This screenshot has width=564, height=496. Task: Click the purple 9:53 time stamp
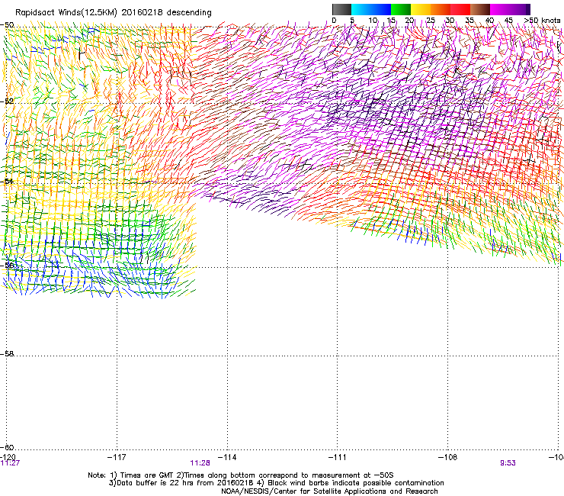click(508, 463)
